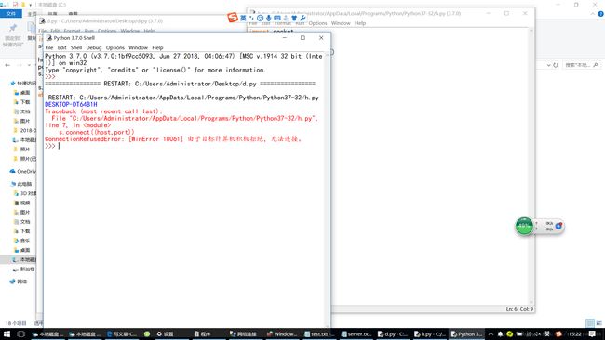Click the Python shell prompt input line

(x=183, y=146)
